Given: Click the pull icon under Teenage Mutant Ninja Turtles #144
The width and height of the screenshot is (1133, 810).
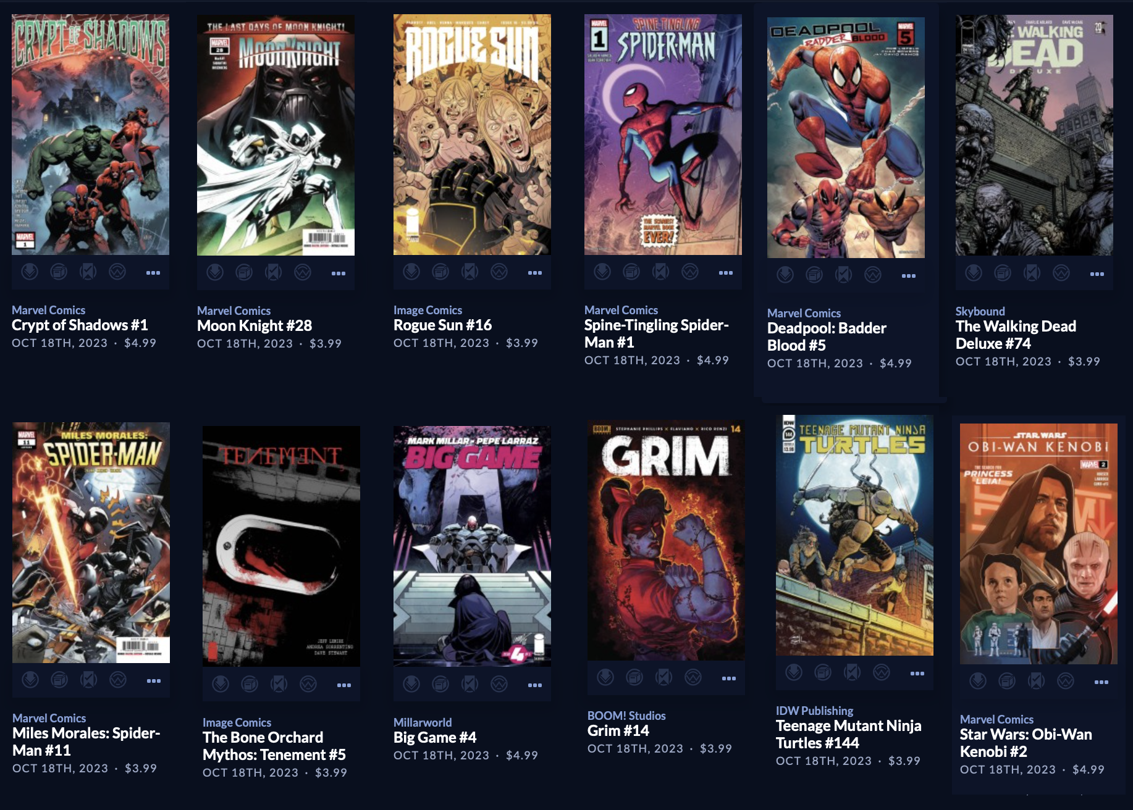Looking at the screenshot, I should [794, 672].
